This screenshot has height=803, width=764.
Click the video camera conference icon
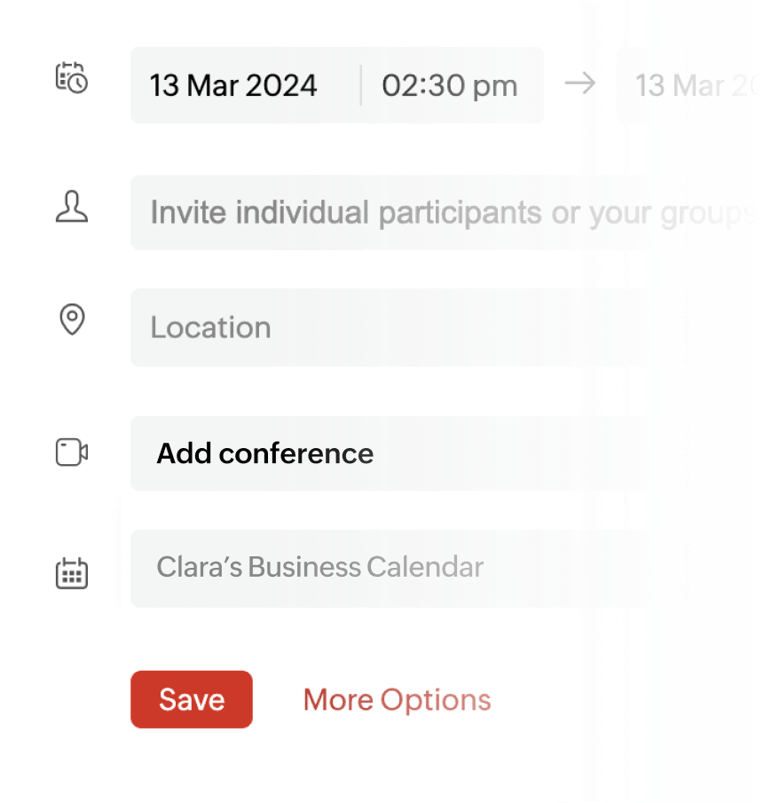(72, 453)
